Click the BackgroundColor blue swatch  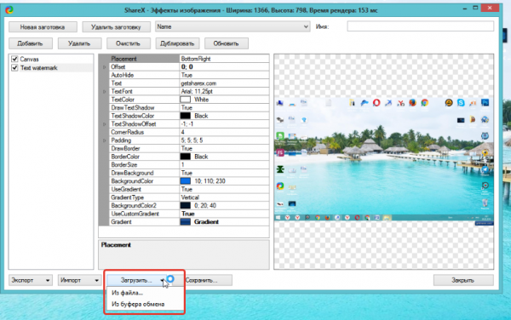point(185,181)
